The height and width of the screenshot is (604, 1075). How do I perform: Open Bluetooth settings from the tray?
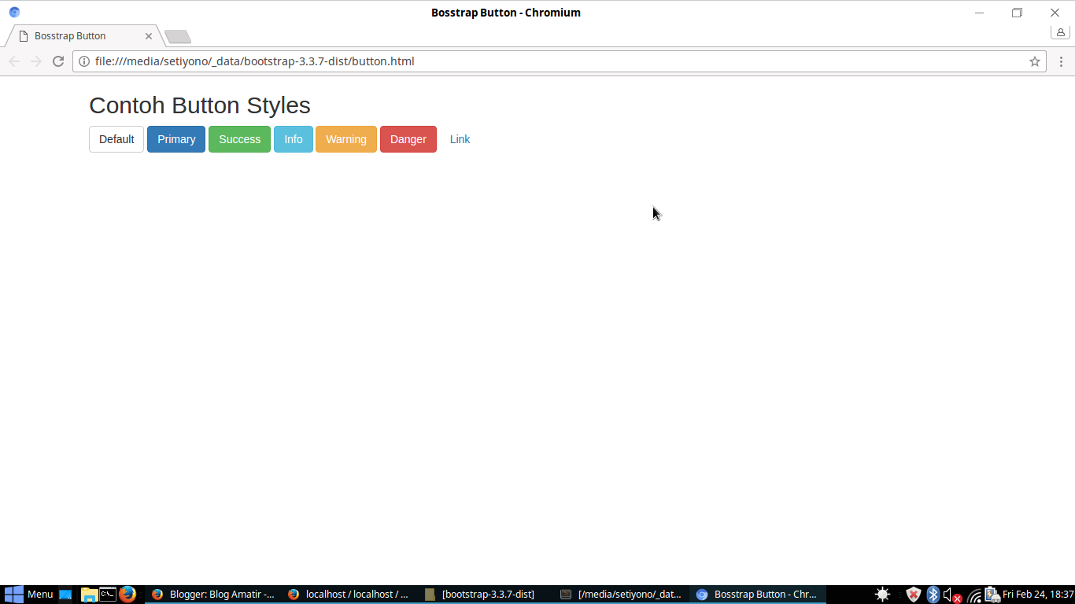click(933, 594)
